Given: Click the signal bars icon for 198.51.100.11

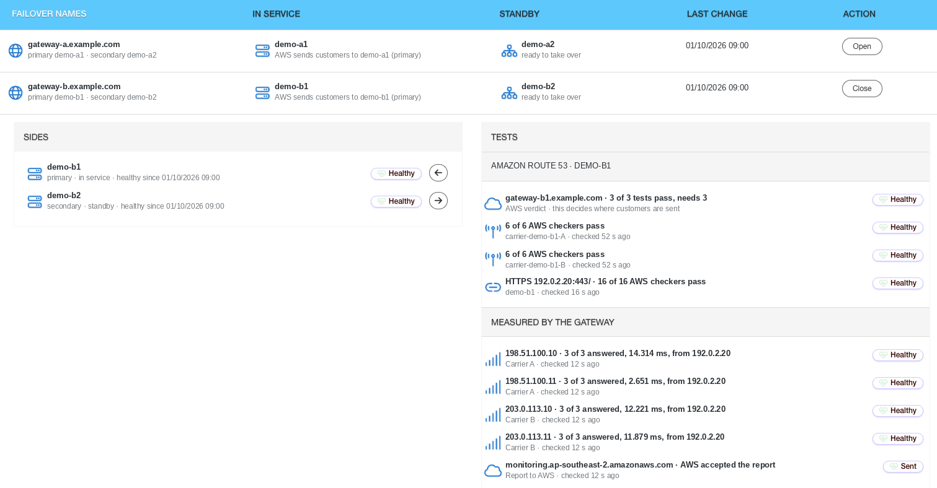Looking at the screenshot, I should coord(493,387).
